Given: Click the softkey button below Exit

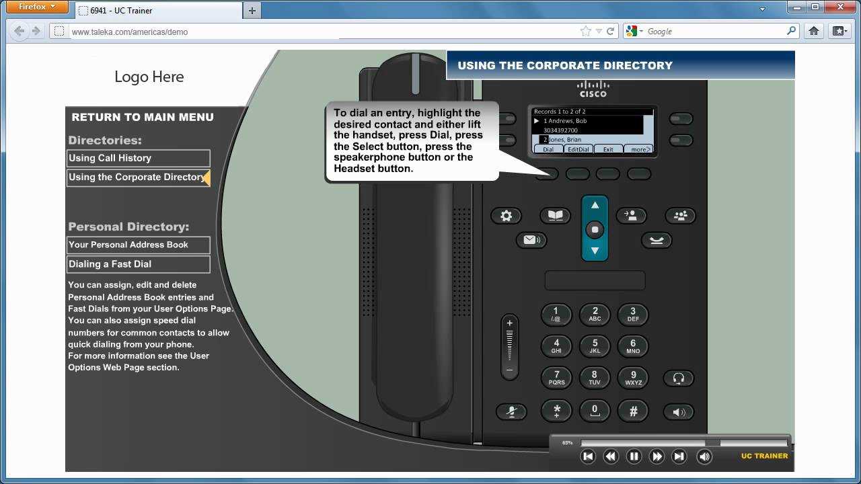Looking at the screenshot, I should click(607, 174).
